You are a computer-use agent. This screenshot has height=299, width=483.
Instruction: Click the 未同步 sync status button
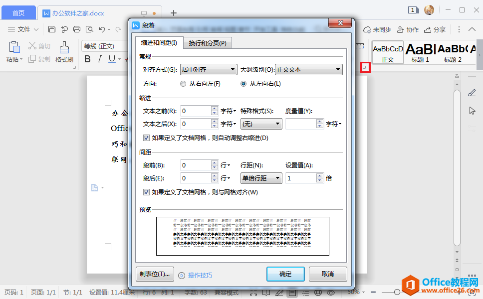tap(377, 29)
